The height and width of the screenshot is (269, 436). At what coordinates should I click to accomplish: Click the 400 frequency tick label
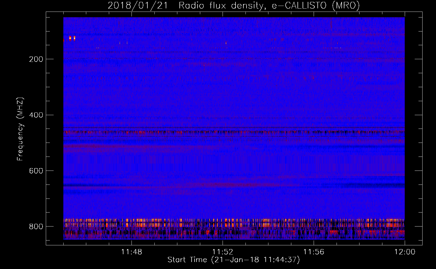coord(36,115)
